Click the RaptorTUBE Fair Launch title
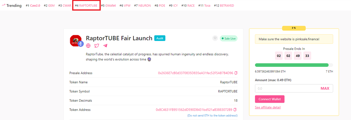This screenshot has width=351, height=120. pos(119,38)
